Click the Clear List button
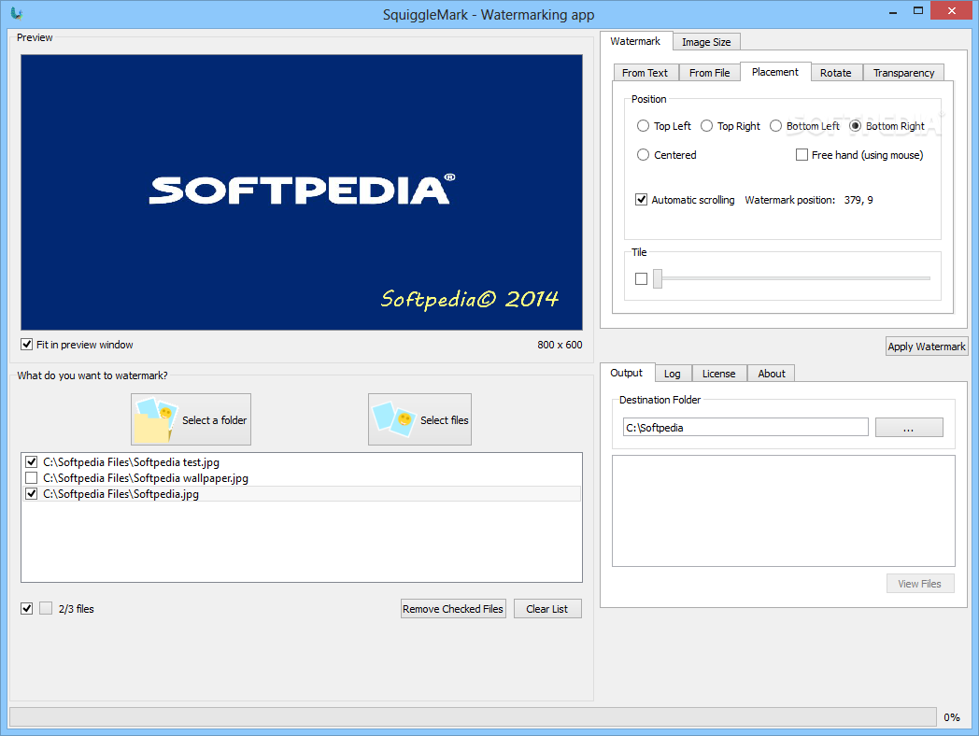 547,609
